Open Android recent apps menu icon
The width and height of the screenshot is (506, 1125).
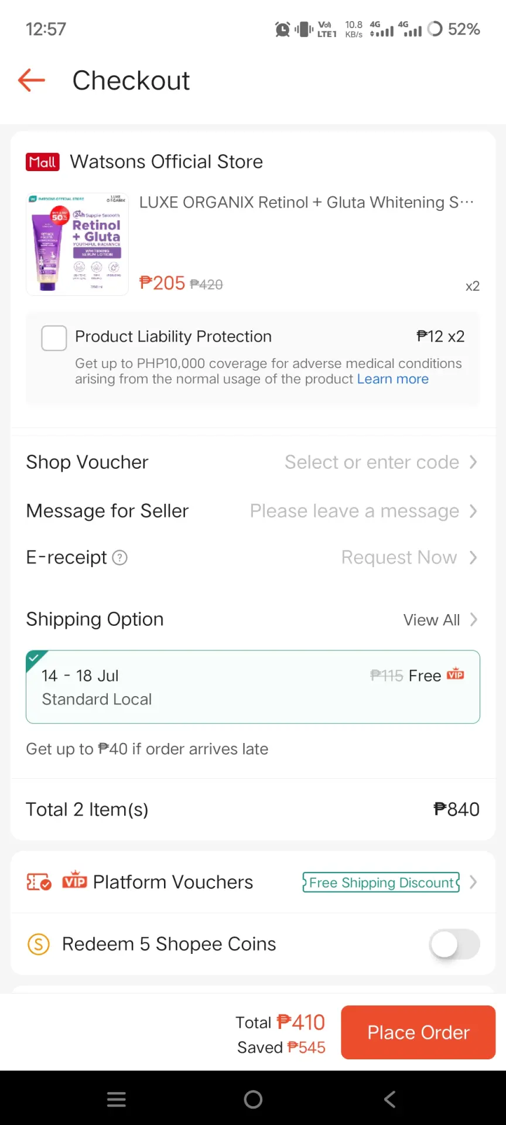point(117,1099)
